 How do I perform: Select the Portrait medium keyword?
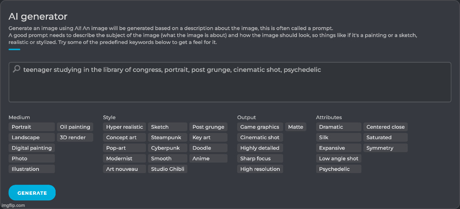[31, 127]
